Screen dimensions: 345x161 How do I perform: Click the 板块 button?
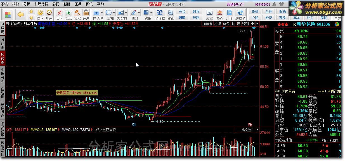tap(269, 17)
